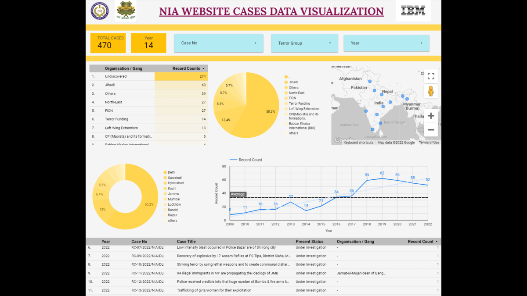Image resolution: width=527 pixels, height=296 pixels.
Task: Zoom in on the map
Action: [430, 116]
